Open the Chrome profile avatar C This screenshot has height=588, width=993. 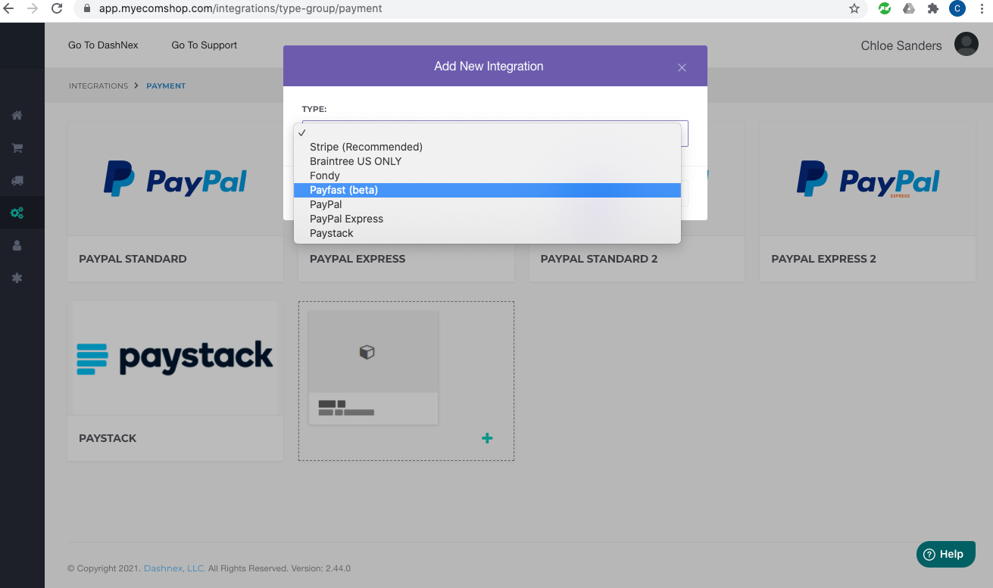[957, 9]
